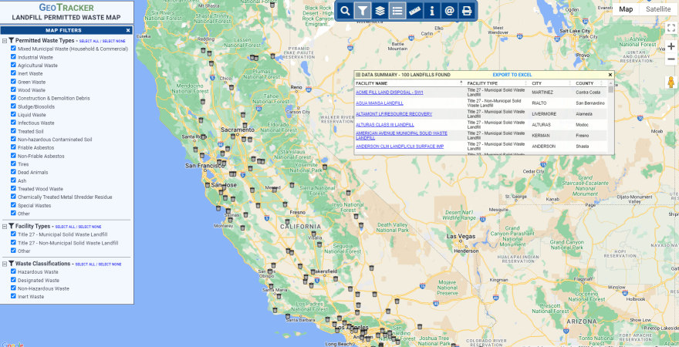Click the print map tool
Viewport: 679px width, 347px height.
pos(467,11)
